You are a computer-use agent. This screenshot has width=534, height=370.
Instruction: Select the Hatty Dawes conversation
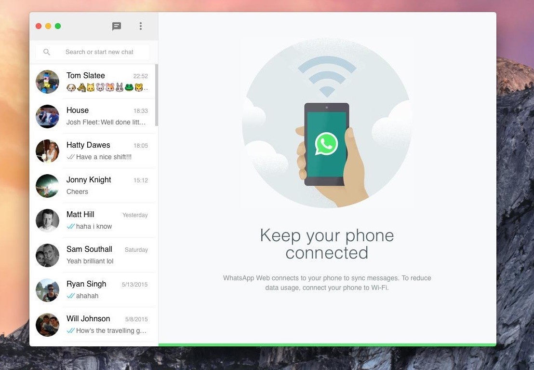tap(92, 151)
